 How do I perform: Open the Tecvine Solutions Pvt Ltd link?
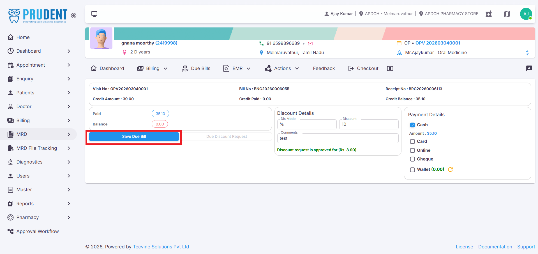tap(161, 247)
